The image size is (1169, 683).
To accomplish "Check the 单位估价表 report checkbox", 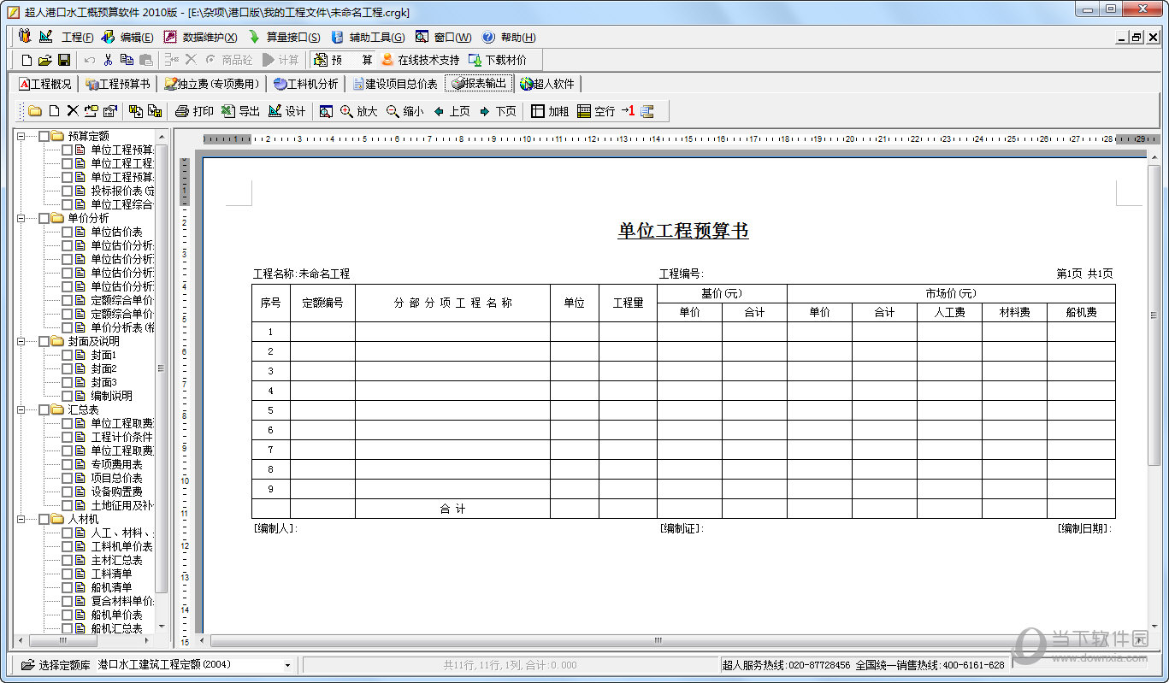I will pos(67,232).
